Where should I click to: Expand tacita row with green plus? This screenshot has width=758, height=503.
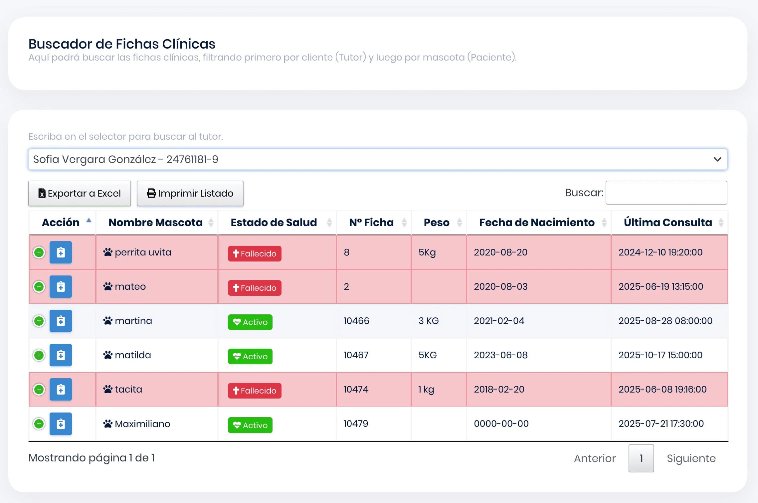tap(39, 390)
